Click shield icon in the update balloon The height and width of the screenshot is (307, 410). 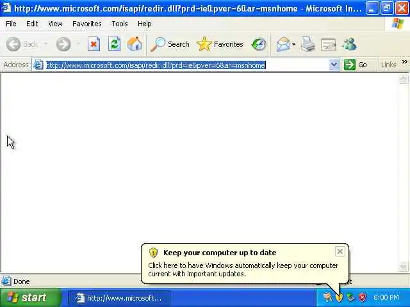pos(154,253)
